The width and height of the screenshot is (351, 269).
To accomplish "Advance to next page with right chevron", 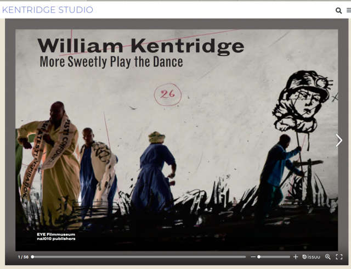I will pyautogui.click(x=339, y=141).
